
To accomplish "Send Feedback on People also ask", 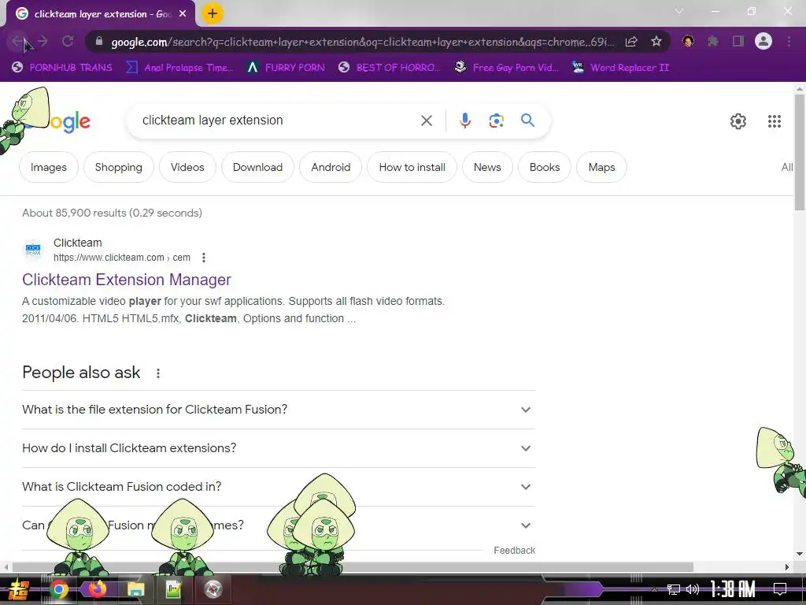I will [515, 551].
